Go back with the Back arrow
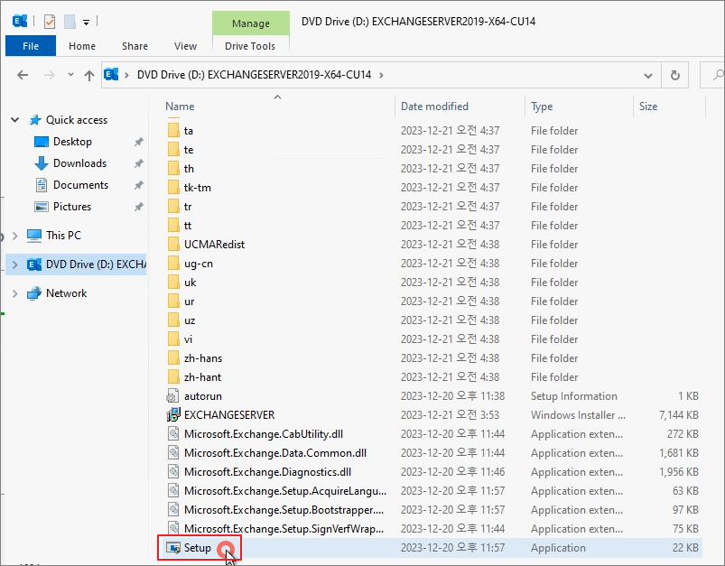Viewport: 725px width, 566px height. (23, 75)
